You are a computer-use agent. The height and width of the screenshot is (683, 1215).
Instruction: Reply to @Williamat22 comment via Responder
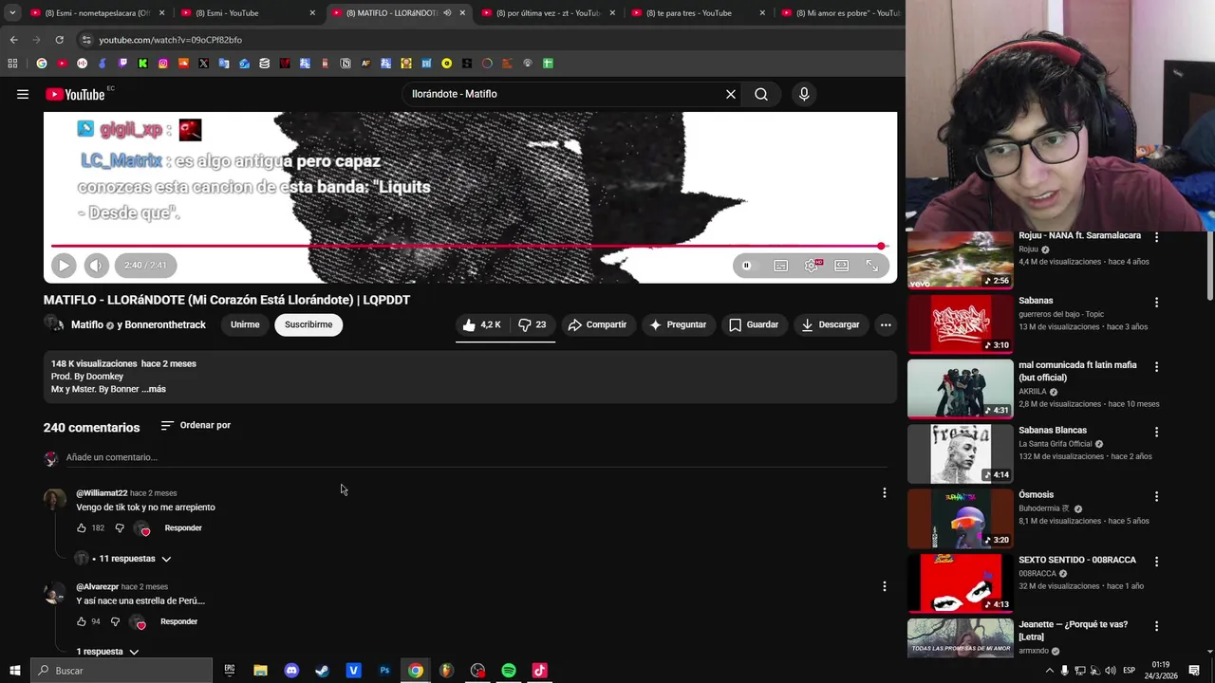183,527
